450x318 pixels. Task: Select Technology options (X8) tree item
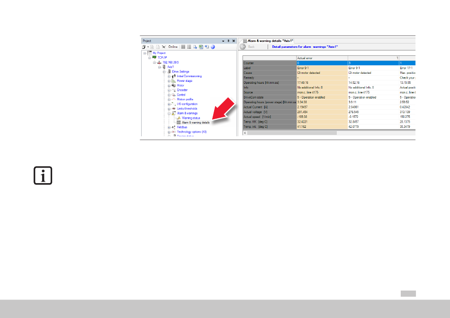click(192, 132)
